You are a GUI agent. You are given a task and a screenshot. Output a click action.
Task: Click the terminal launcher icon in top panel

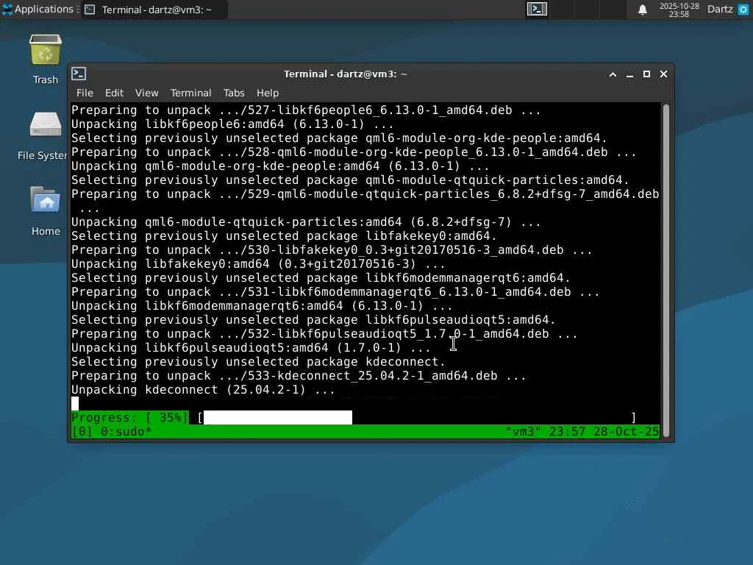coord(536,9)
